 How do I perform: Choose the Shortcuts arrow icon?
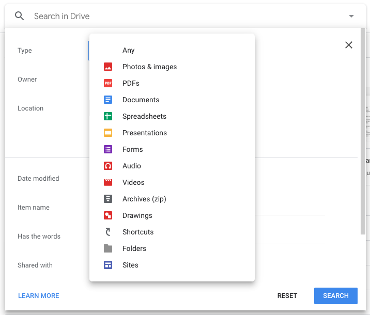pos(108,232)
